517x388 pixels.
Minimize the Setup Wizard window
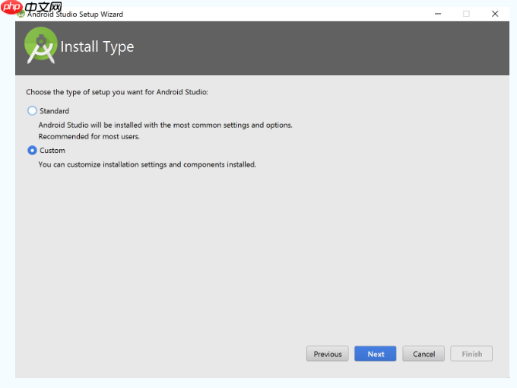(439, 14)
